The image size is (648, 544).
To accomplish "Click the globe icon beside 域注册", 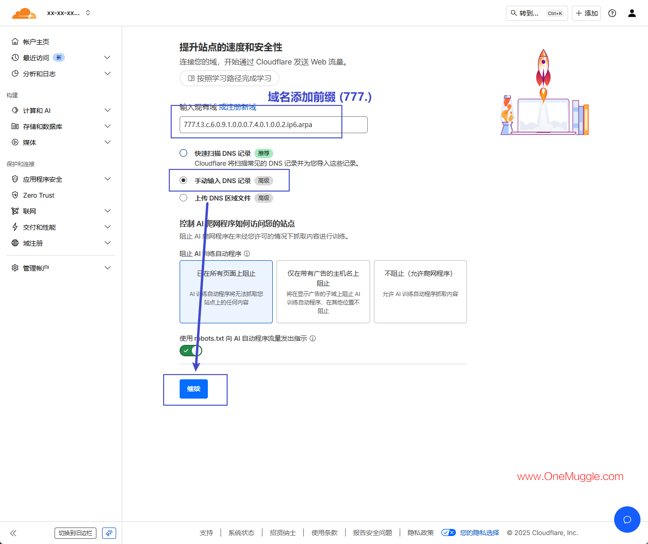I will click(x=15, y=243).
